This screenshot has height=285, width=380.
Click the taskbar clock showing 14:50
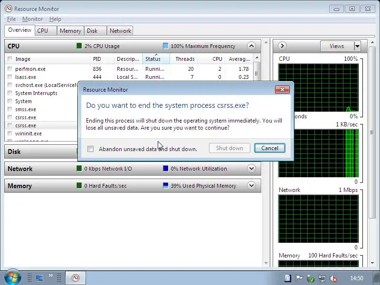click(357, 278)
